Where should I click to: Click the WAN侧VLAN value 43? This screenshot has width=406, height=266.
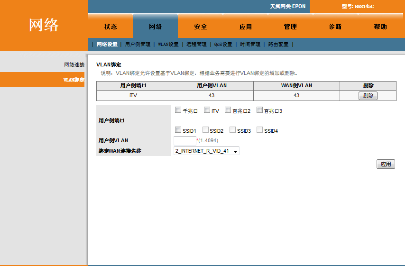click(x=296, y=95)
